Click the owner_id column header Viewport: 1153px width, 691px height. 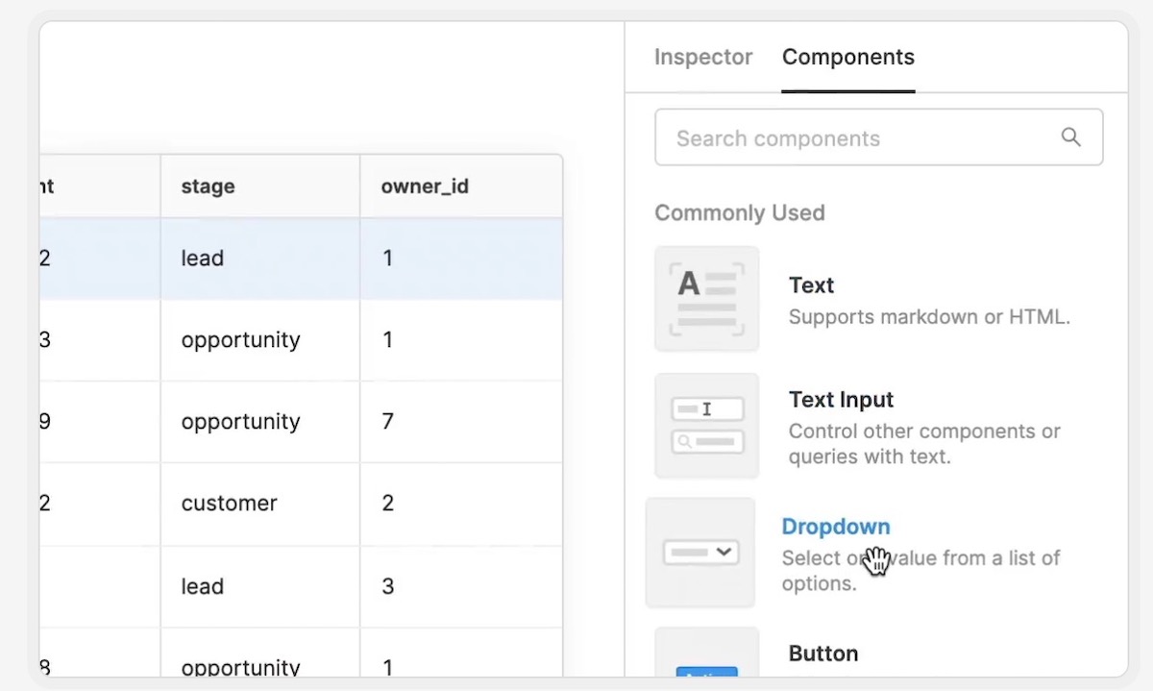[x=425, y=186]
